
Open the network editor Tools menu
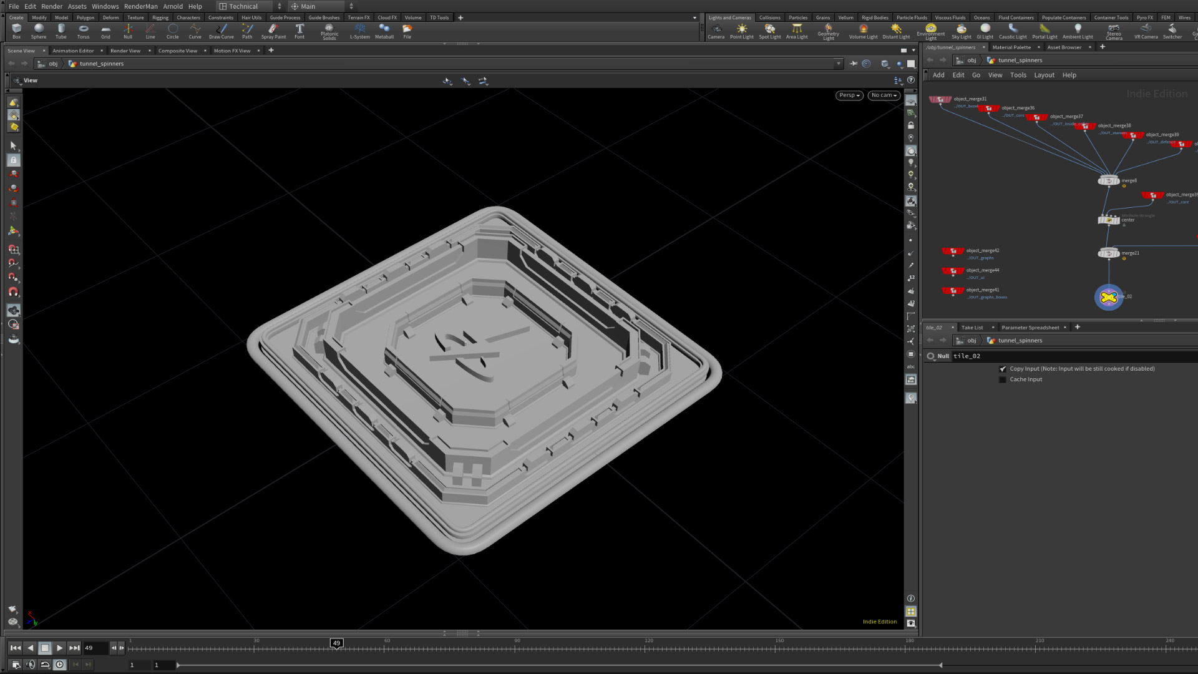[x=1018, y=75]
